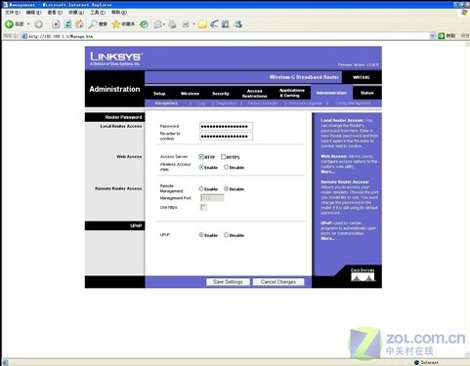The image size is (470, 366).
Task: Click More link under Web Access help
Action: coord(327,172)
